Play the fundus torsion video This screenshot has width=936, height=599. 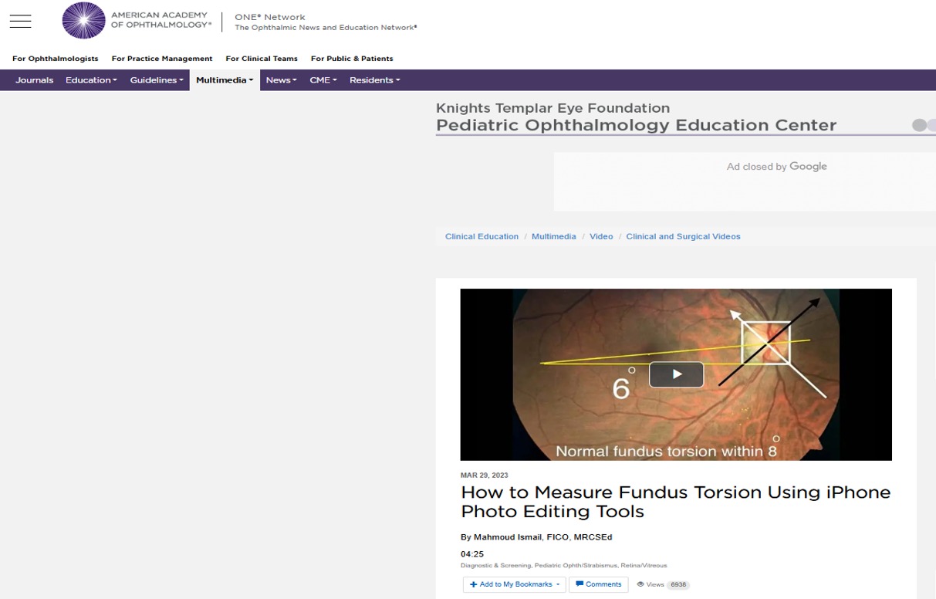click(676, 374)
